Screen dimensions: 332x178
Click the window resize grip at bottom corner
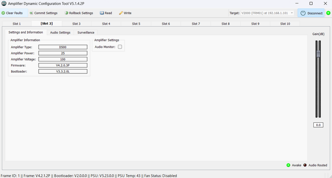click(330, 176)
